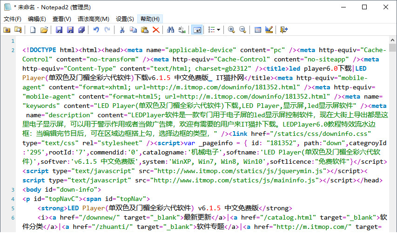Viewport: 397px width, 241px height.
Task: Click the "applicable-device" attribute value
Action: [x=201, y=50]
